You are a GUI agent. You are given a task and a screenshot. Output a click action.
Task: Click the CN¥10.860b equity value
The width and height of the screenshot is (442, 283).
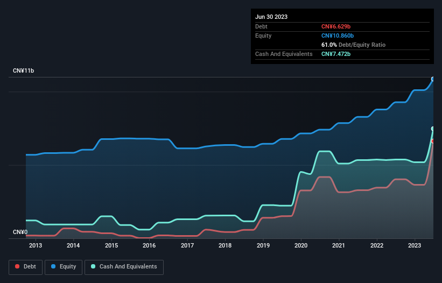click(x=338, y=36)
